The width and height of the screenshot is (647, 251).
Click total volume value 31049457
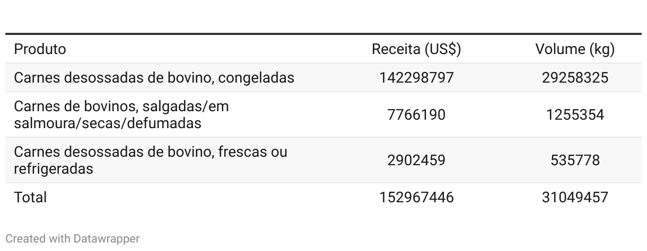575,198
